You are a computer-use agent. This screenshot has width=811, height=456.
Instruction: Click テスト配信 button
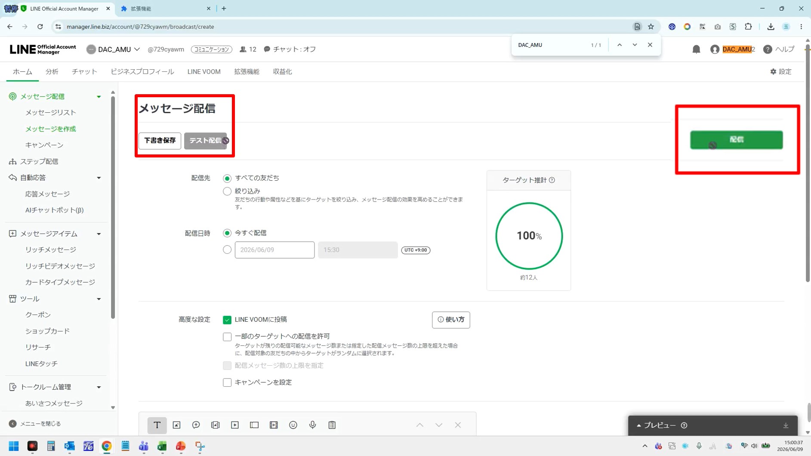pyautogui.click(x=206, y=141)
